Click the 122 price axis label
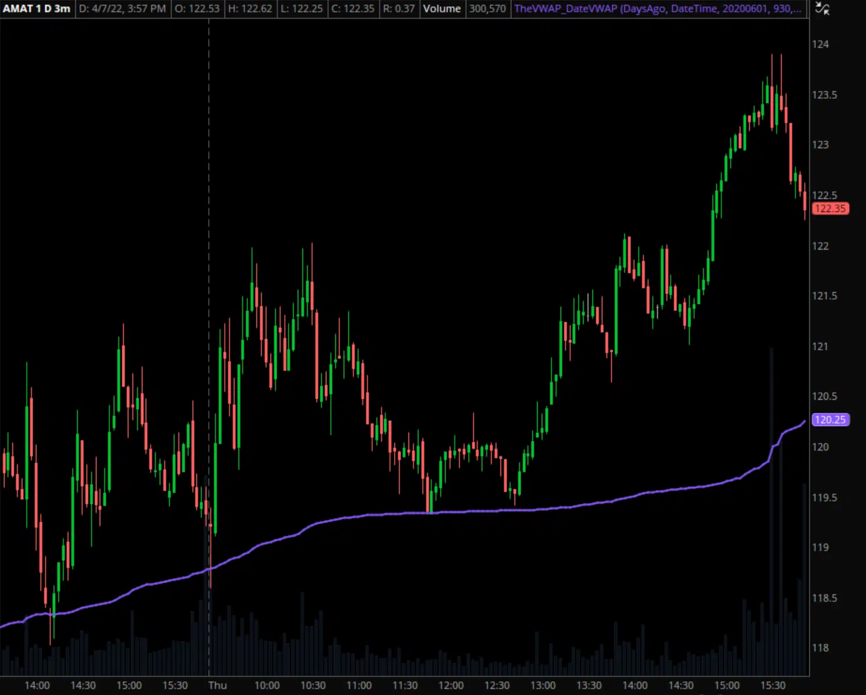The width and height of the screenshot is (866, 695). 820,246
